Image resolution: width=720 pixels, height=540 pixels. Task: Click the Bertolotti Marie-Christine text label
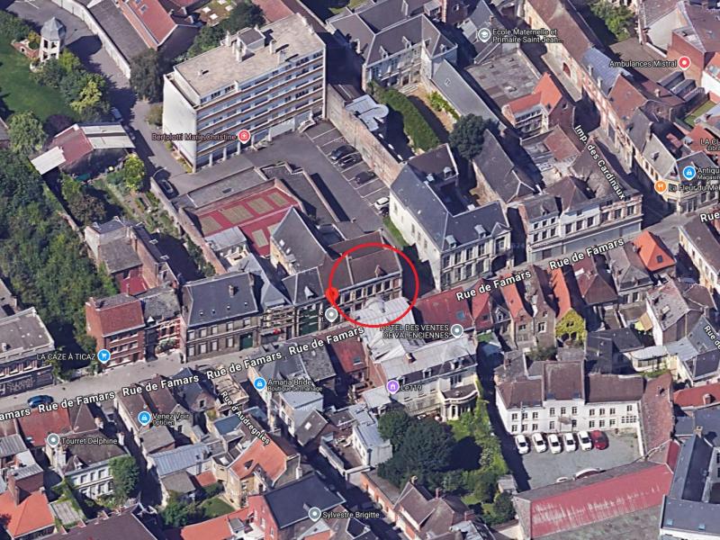(193, 136)
